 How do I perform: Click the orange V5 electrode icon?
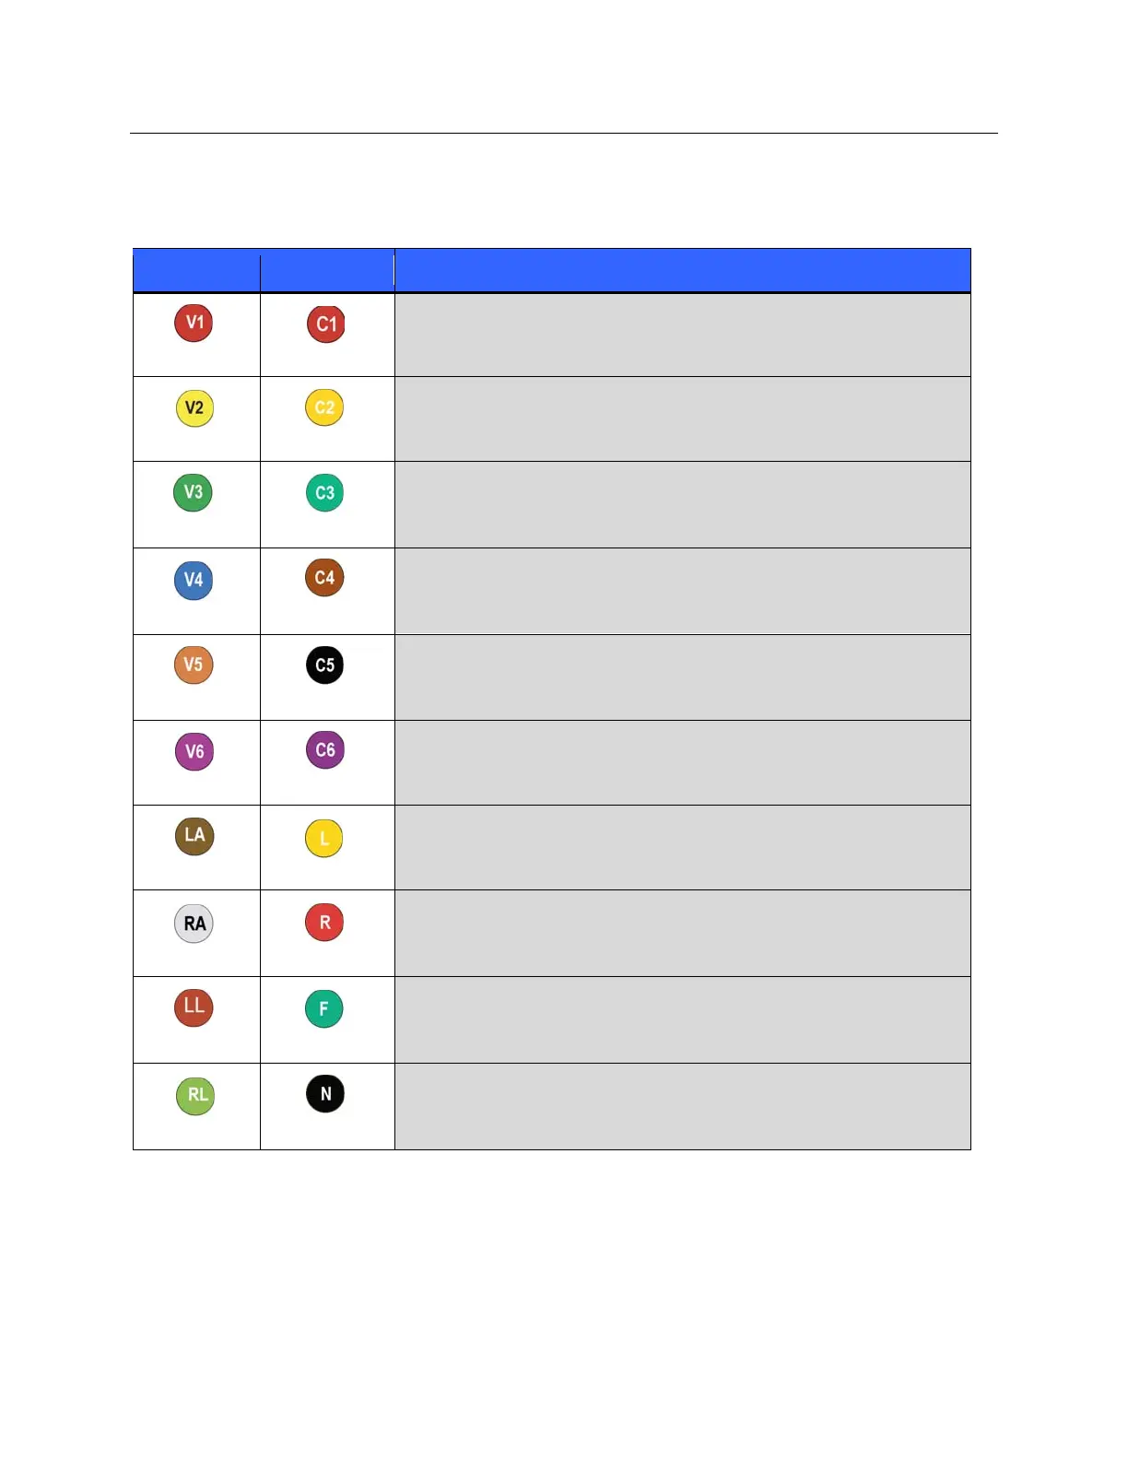pyautogui.click(x=194, y=665)
